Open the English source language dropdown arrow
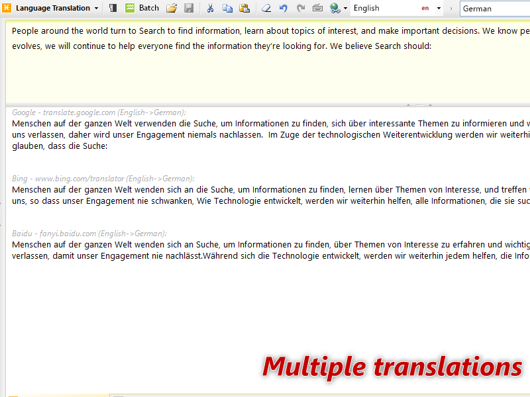The width and height of the screenshot is (530, 397). pyautogui.click(x=439, y=8)
